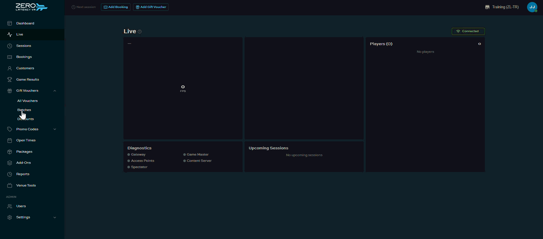
Task: Collapse the Gift Vouchers submenu chevron
Action: click(x=55, y=91)
